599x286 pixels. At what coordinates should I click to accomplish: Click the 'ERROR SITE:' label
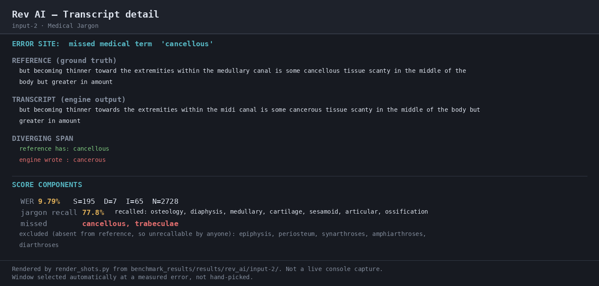point(36,44)
